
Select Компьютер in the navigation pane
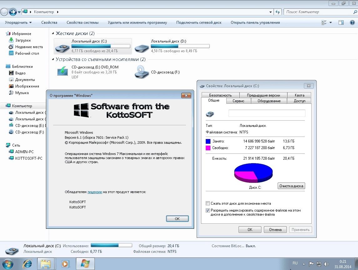coord(22,106)
